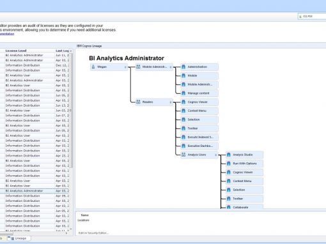Click Selection icon under Readers
The height and width of the screenshot is (244, 326).
click(183, 119)
